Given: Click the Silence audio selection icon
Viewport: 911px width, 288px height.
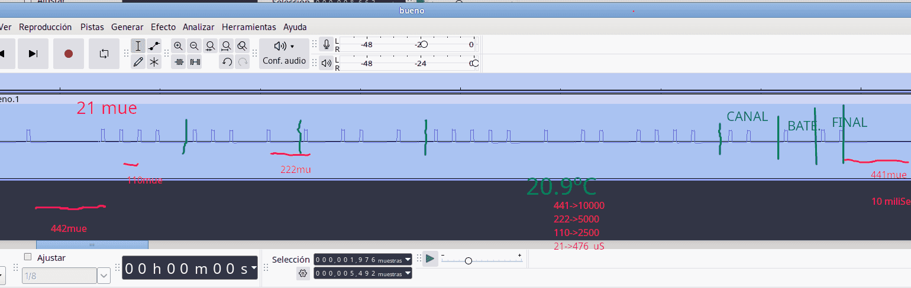Looking at the screenshot, I should 195,62.
